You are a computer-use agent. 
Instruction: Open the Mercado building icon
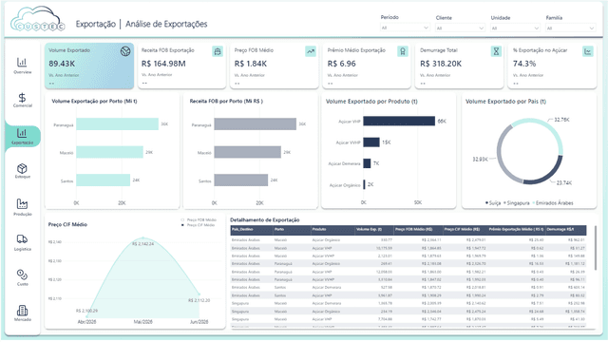click(22, 311)
